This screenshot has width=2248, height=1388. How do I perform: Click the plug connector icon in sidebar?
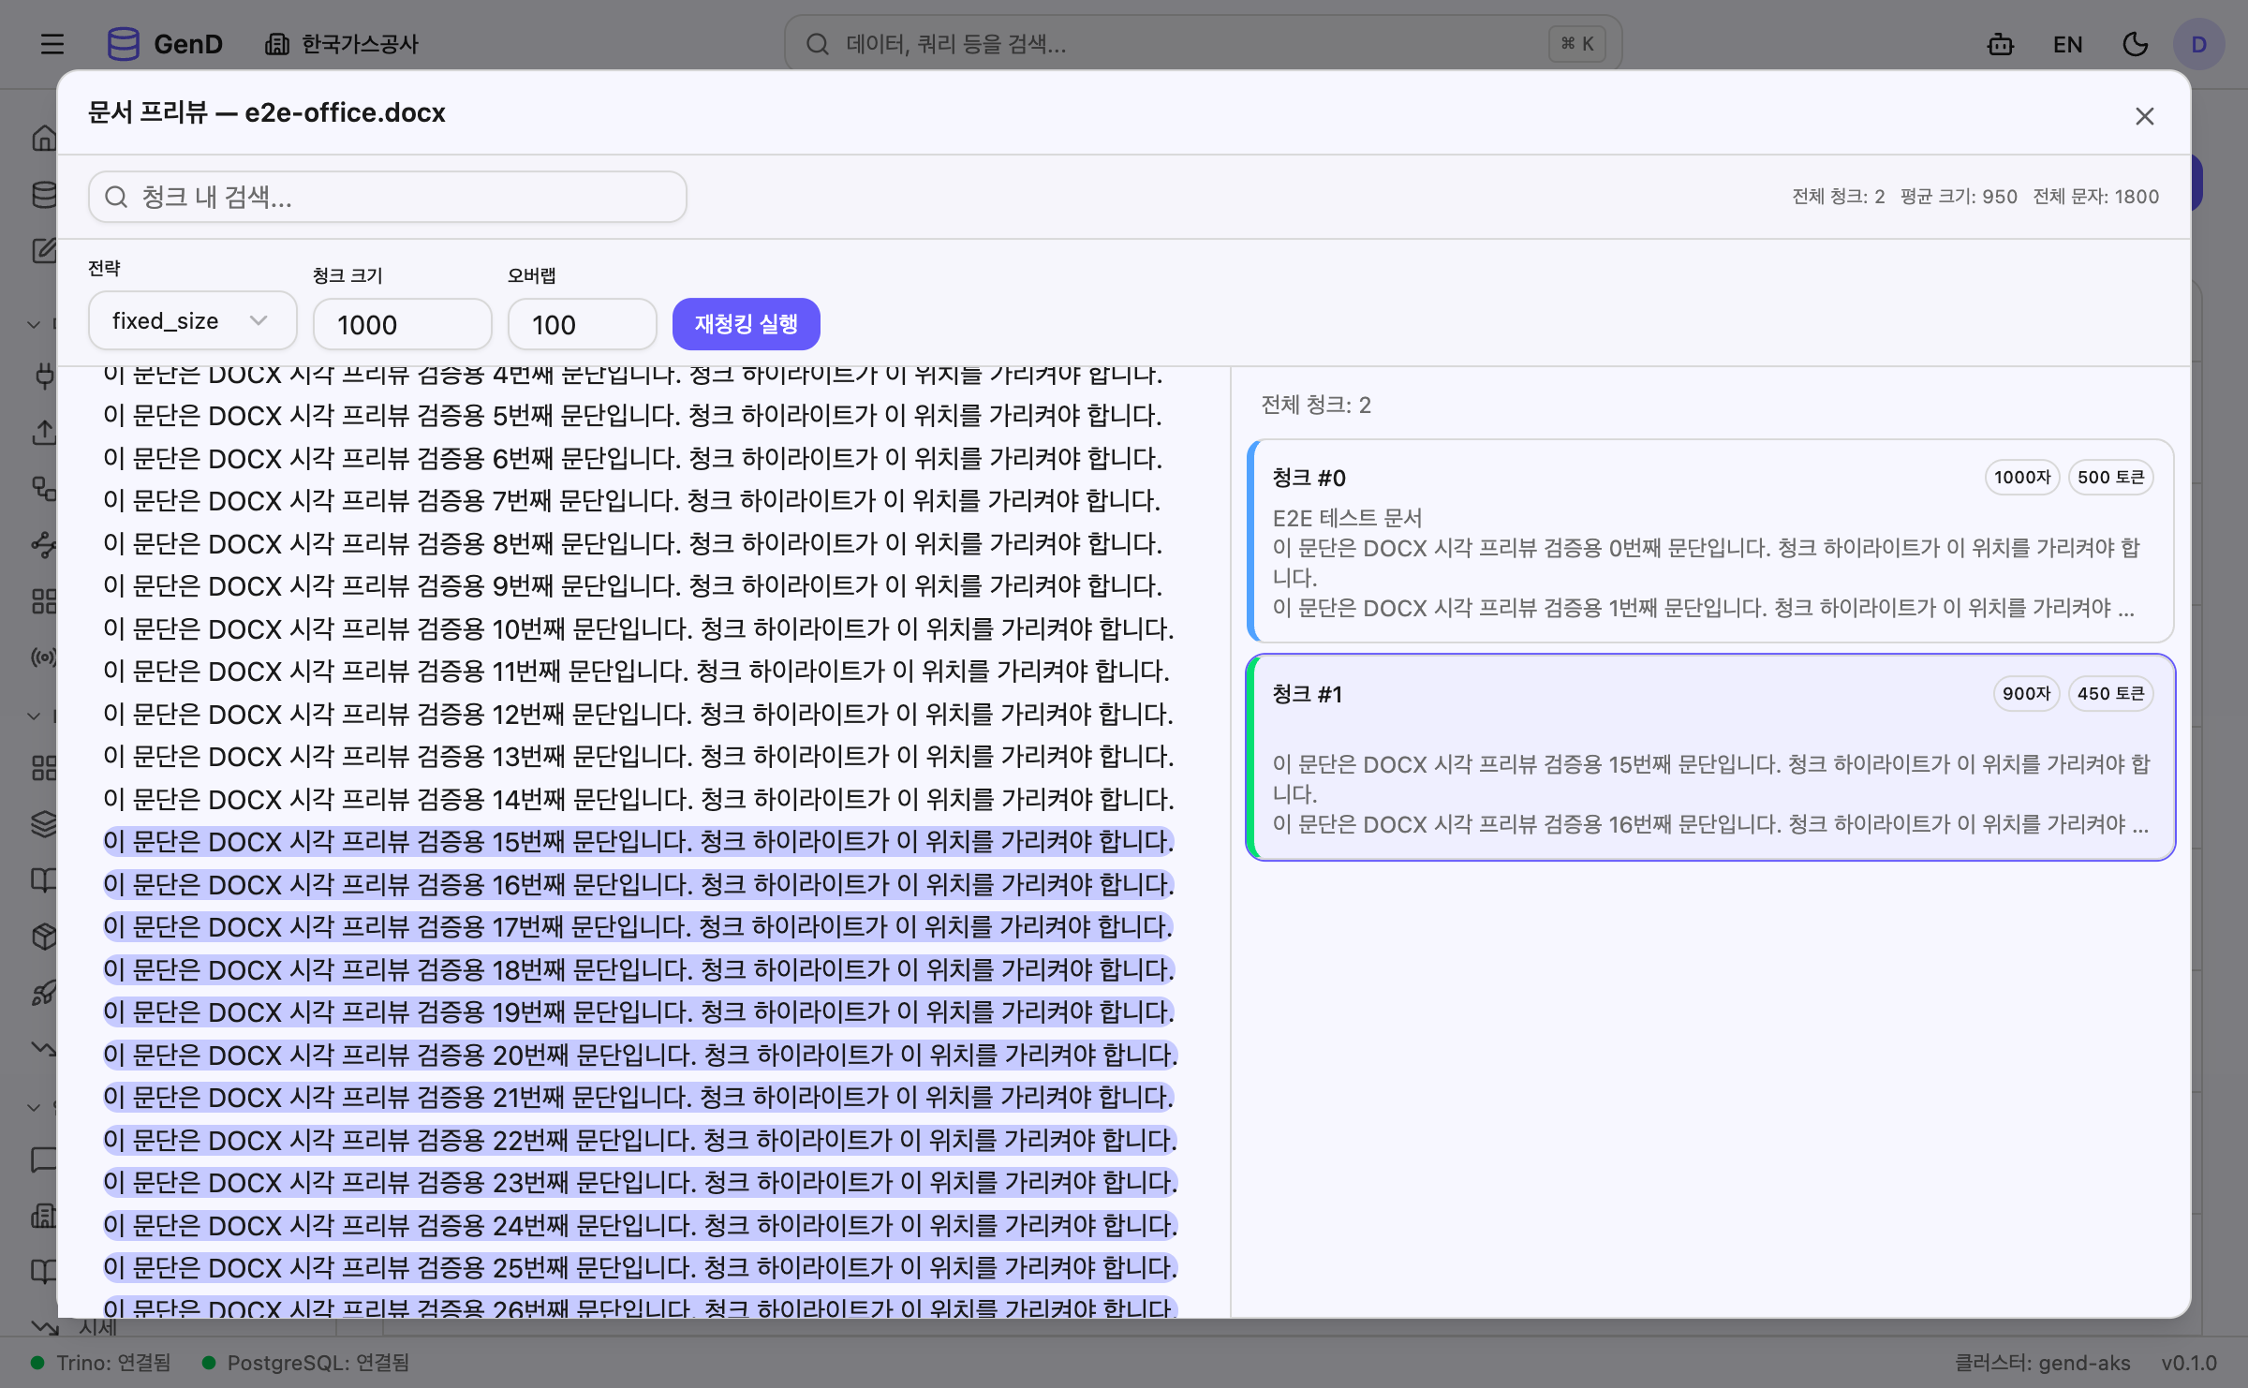pyautogui.click(x=43, y=376)
